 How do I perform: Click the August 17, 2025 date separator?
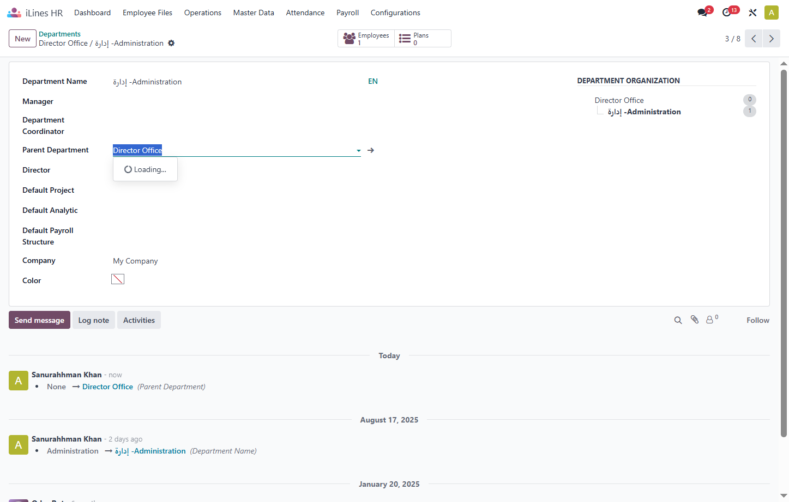(389, 420)
